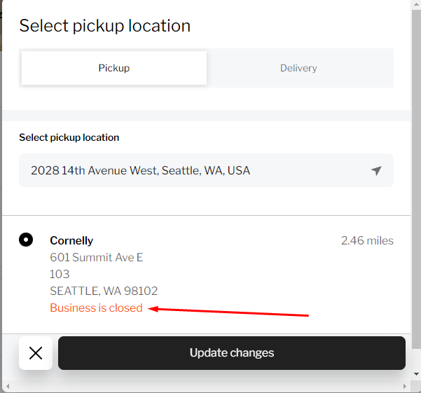Switch to the Delivery tab

(x=298, y=68)
